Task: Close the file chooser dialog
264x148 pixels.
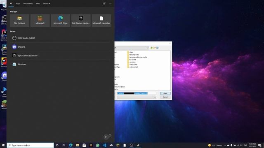Action: [x=170, y=43]
